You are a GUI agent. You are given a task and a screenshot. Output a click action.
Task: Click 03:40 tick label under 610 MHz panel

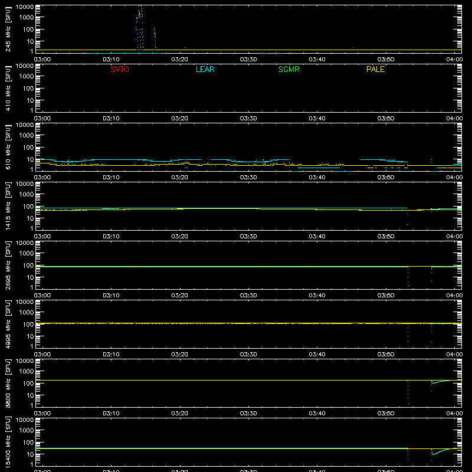317,178
